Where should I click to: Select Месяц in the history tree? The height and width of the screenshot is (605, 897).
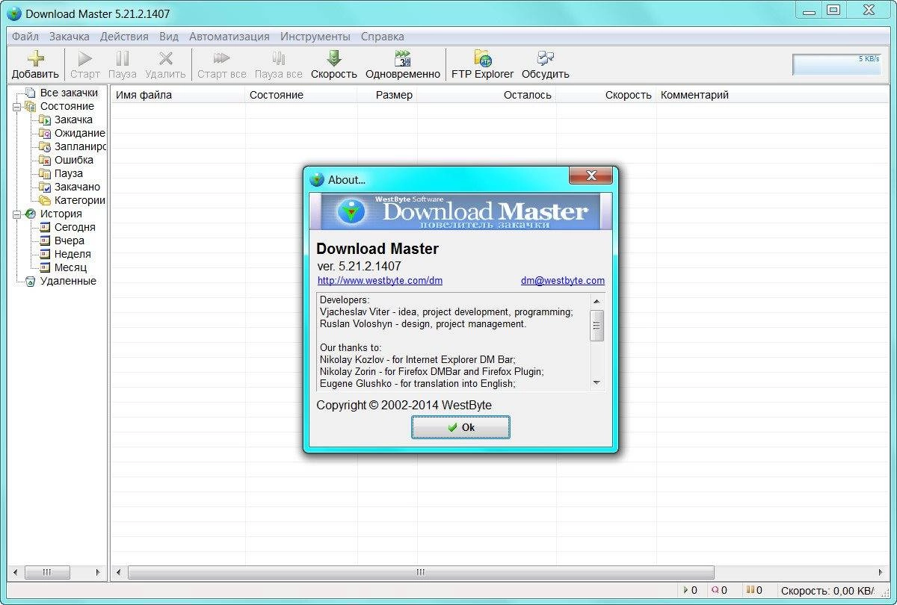click(x=70, y=267)
